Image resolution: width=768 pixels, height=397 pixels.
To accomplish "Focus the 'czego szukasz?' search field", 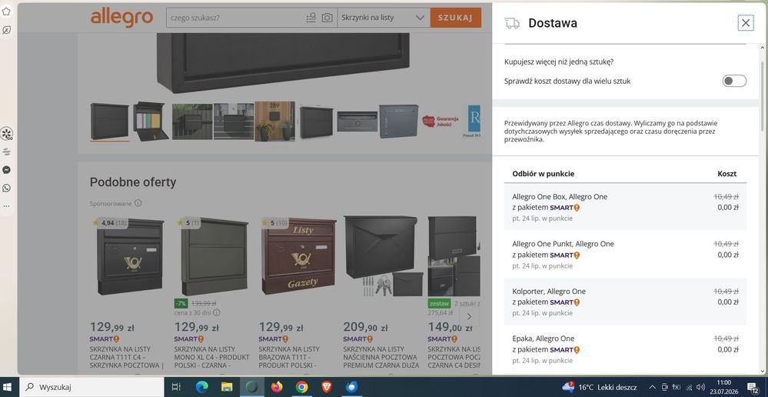I will point(235,18).
